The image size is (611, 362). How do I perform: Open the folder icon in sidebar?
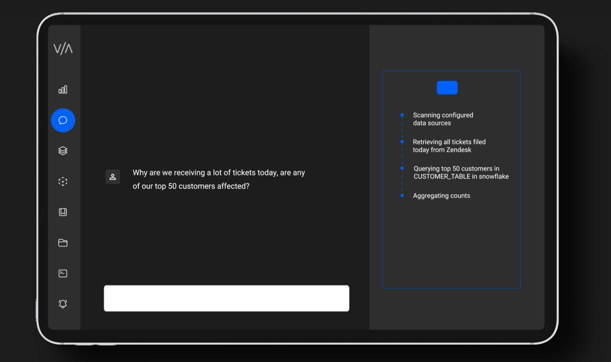[63, 243]
